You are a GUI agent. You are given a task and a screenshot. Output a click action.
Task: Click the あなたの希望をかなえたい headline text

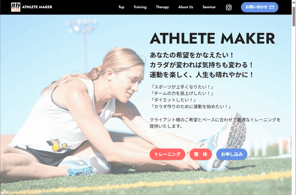192,55
